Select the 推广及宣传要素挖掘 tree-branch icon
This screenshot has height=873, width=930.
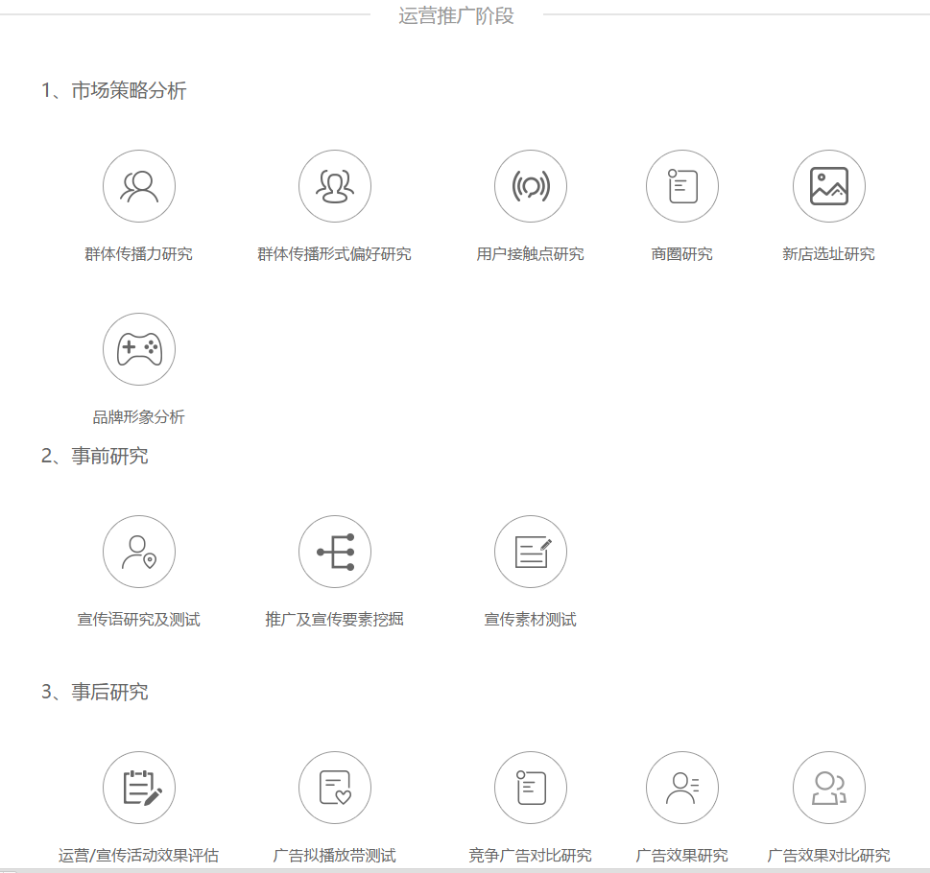[x=335, y=552]
